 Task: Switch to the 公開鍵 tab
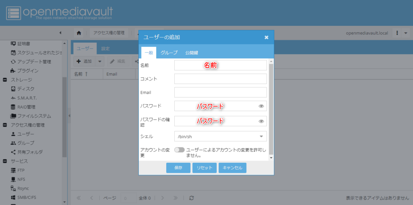click(x=192, y=53)
